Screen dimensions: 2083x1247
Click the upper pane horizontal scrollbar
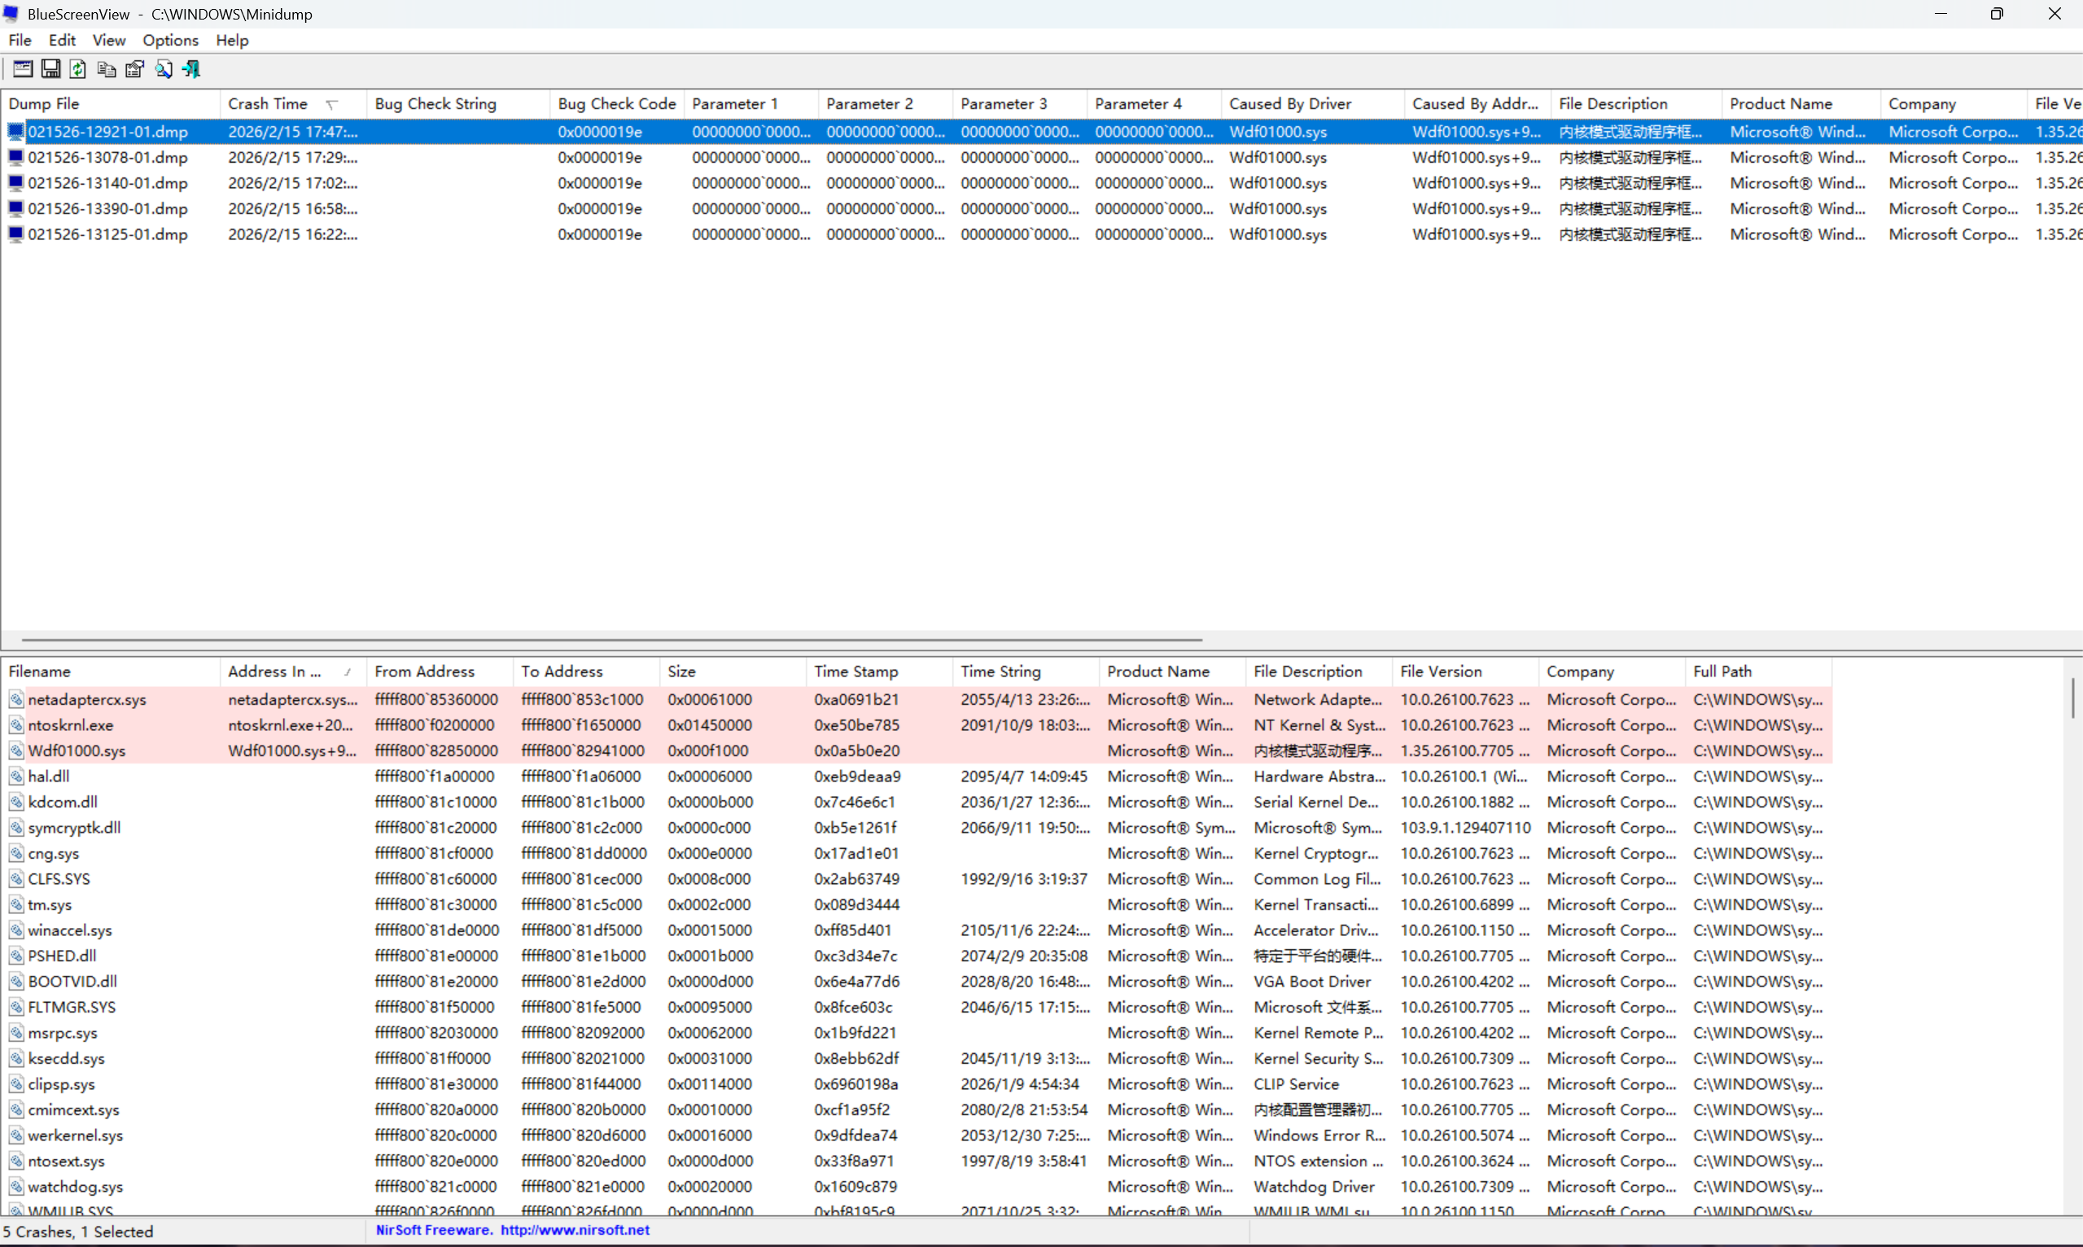611,641
